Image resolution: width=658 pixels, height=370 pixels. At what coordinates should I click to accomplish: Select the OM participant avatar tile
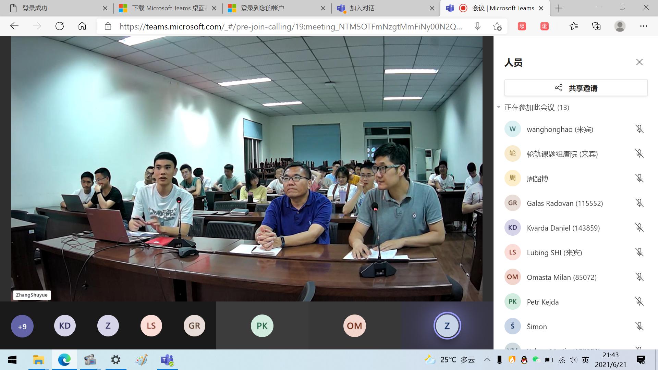click(x=354, y=326)
